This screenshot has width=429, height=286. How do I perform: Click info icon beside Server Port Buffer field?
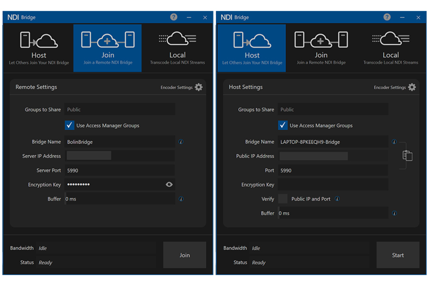pyautogui.click(x=181, y=199)
